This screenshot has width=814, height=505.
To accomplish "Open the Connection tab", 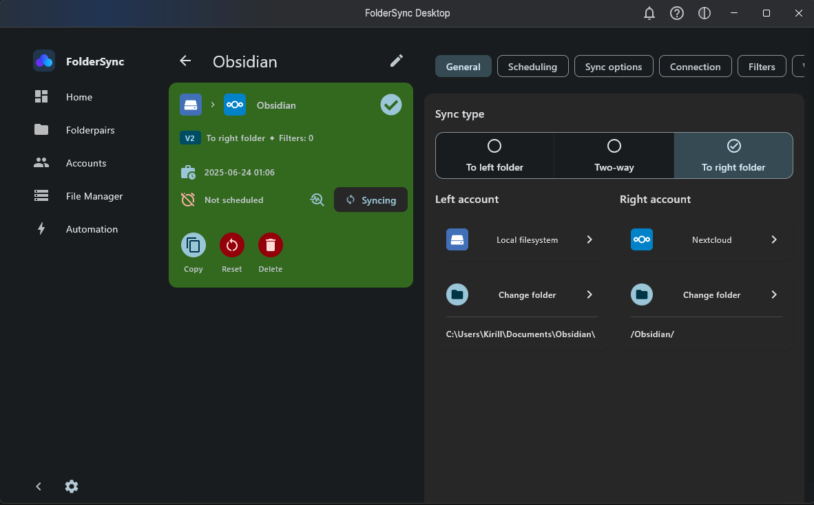I will [695, 66].
